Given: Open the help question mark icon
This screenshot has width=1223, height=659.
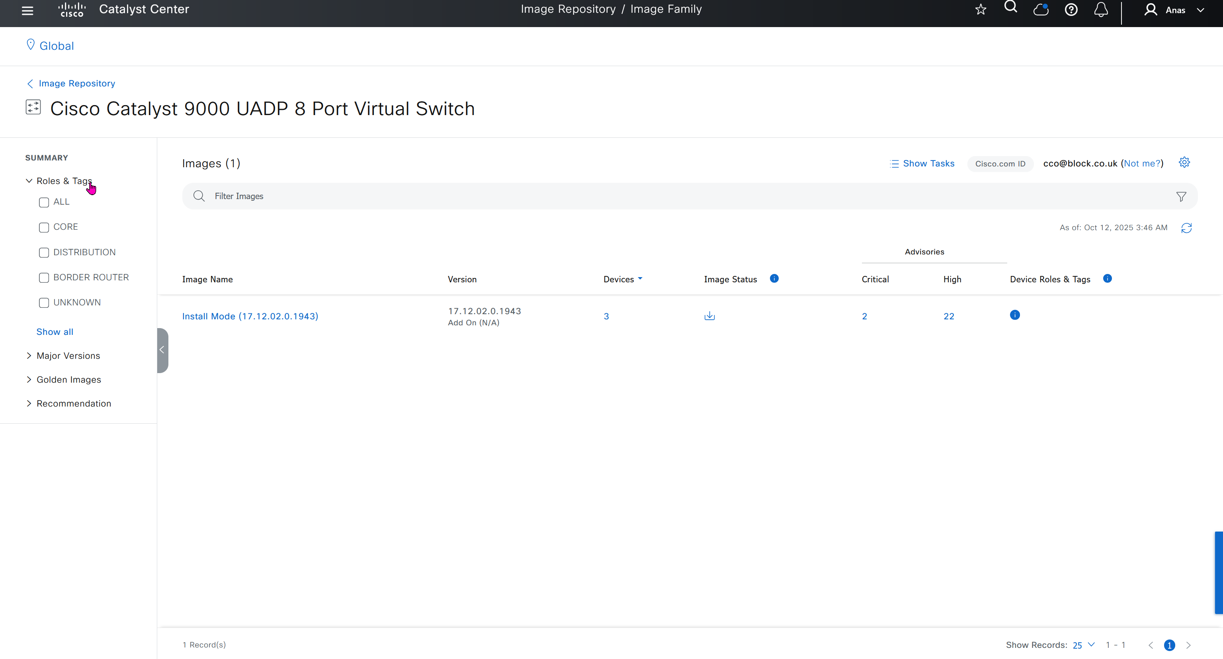Looking at the screenshot, I should click(x=1071, y=10).
